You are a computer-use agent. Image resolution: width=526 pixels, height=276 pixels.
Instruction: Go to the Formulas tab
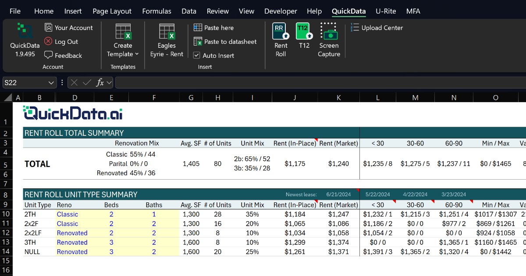156,11
